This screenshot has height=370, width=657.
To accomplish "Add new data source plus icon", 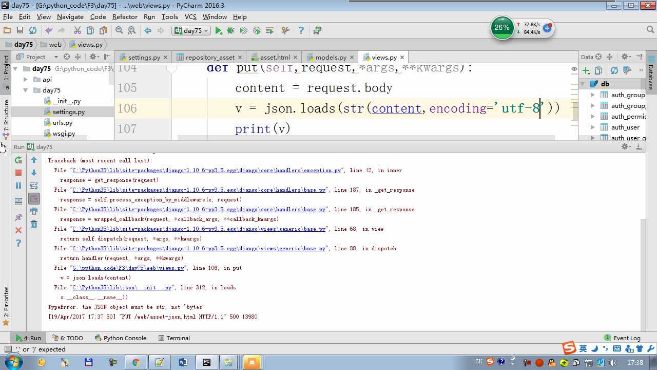I will [x=586, y=70].
